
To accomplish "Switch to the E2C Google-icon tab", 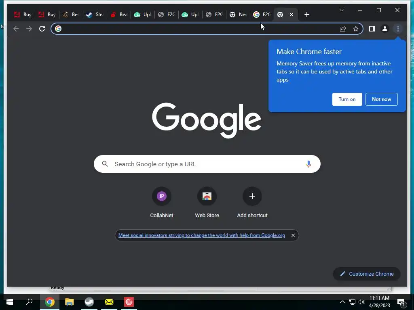I will tap(262, 15).
